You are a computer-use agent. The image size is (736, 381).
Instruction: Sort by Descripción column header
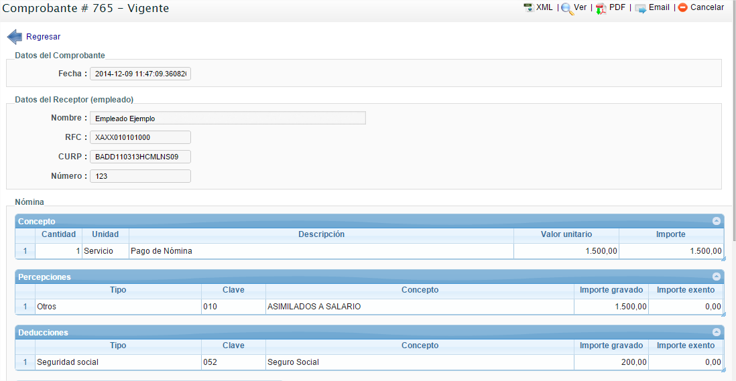click(321, 234)
